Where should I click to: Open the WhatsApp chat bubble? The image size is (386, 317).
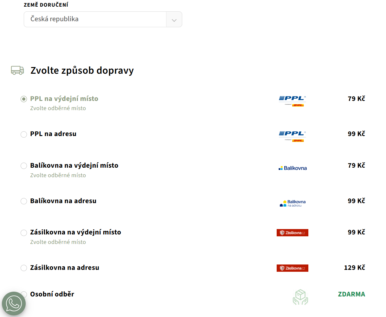pos(14,304)
